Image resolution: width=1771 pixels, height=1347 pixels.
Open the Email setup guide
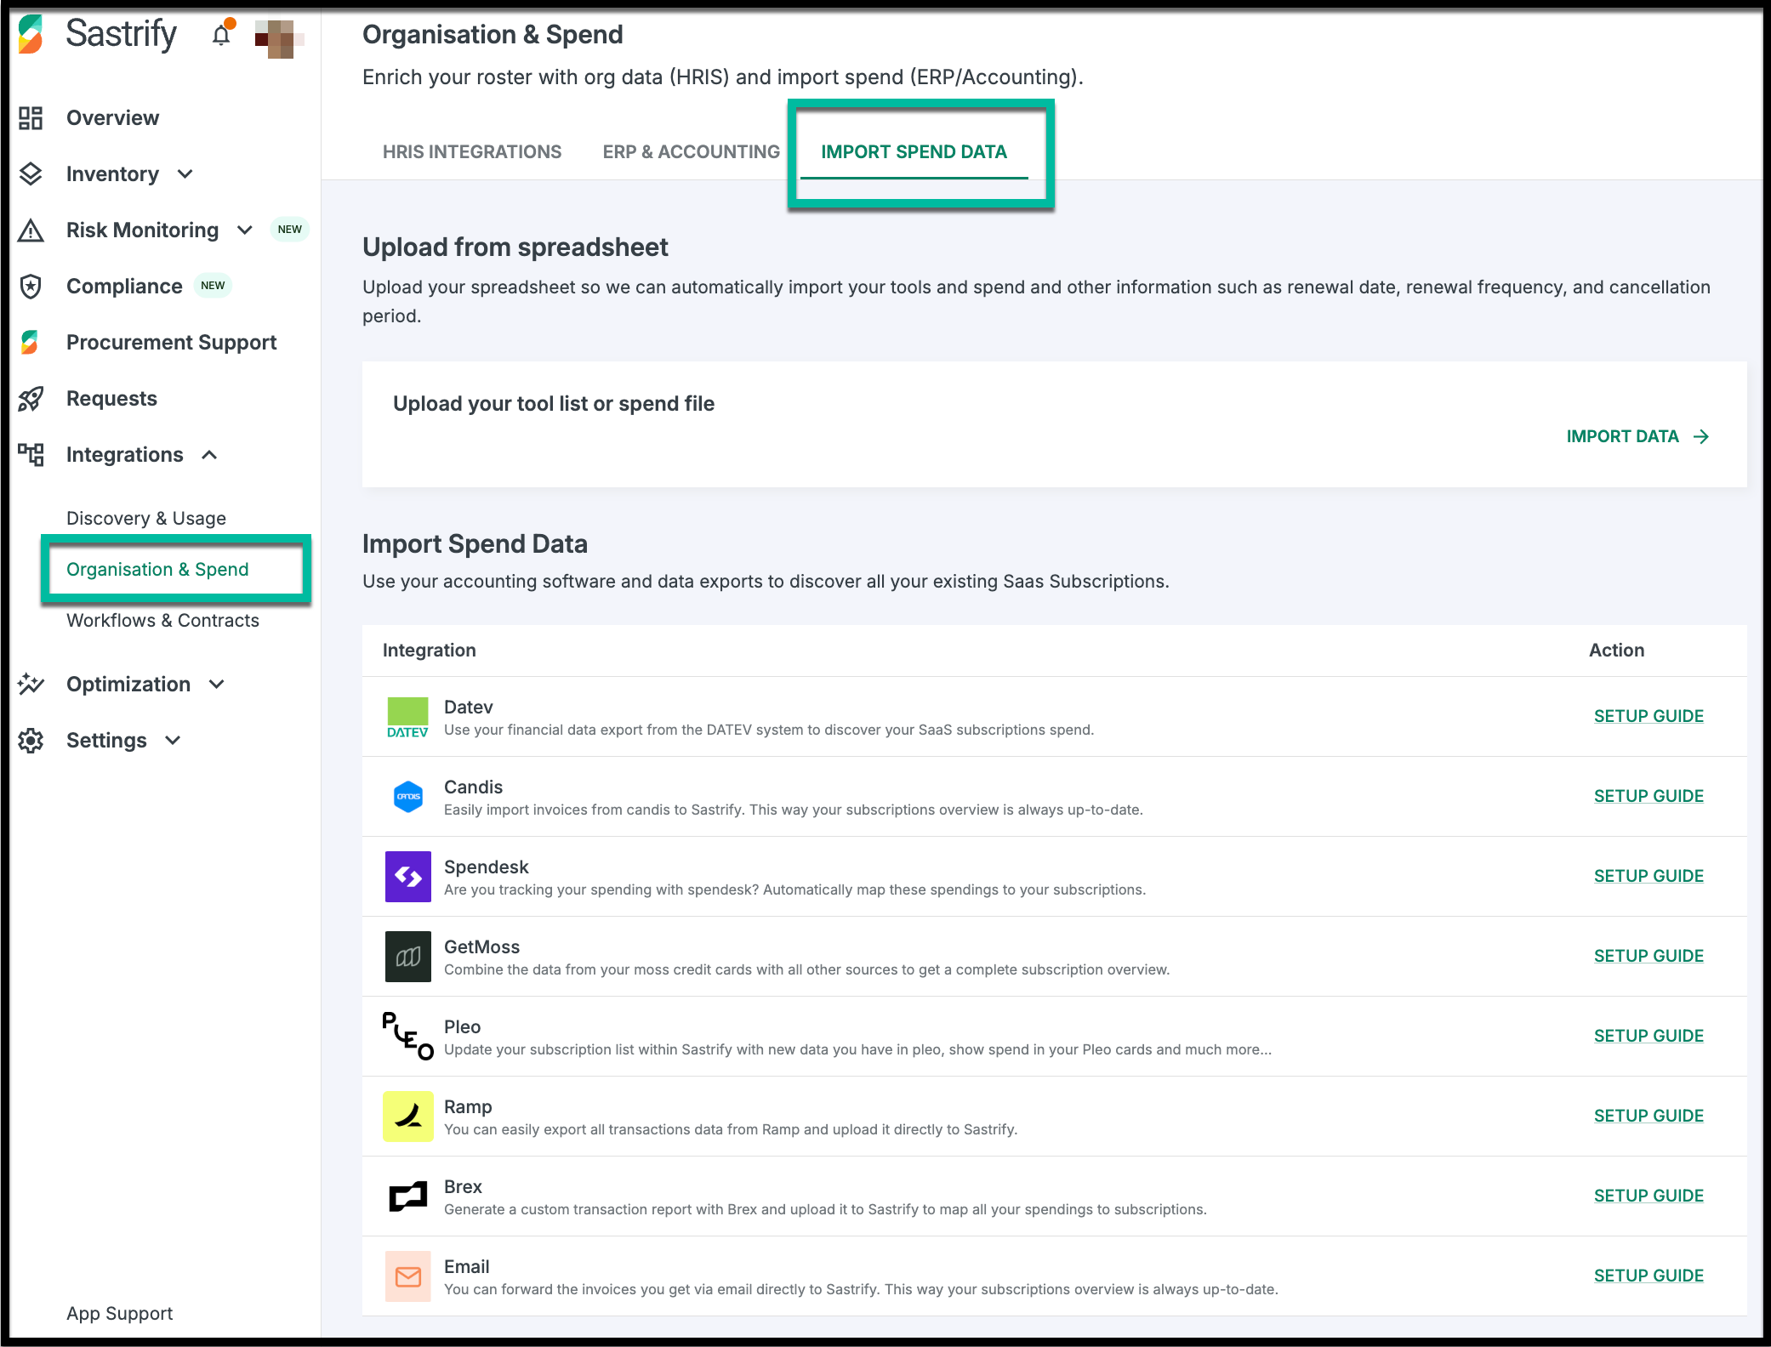pyautogui.click(x=1649, y=1276)
